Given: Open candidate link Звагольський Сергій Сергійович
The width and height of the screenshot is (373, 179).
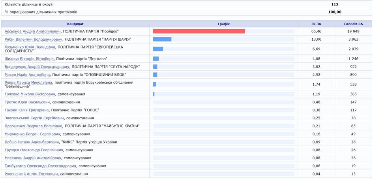Looking at the screenshot, I should point(34,118).
